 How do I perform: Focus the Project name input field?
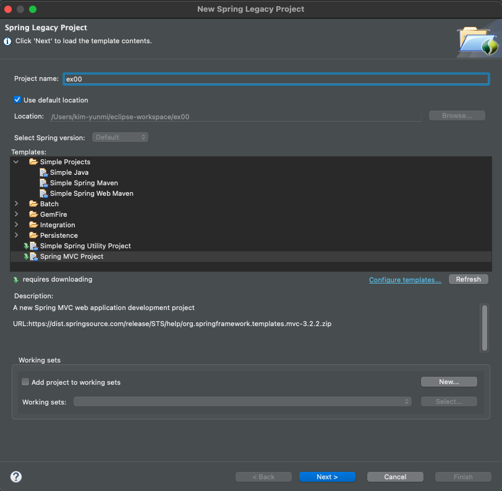[276, 79]
